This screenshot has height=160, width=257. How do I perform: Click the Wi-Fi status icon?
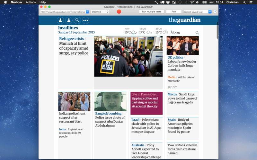click(191, 2)
